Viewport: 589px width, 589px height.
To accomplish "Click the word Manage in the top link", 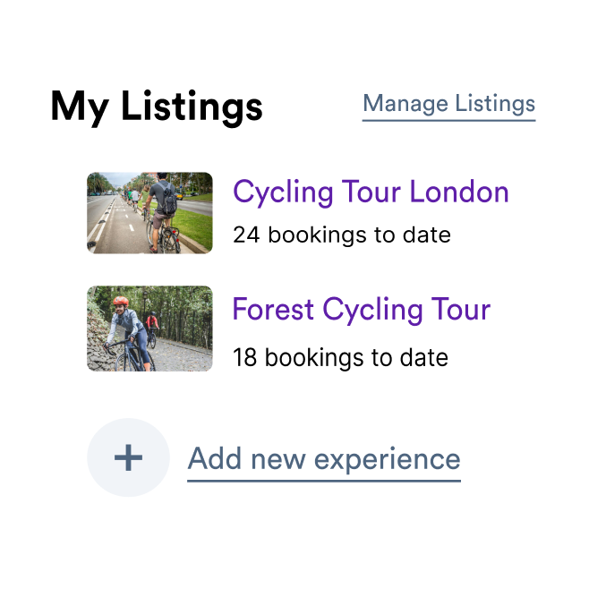I will 405,104.
